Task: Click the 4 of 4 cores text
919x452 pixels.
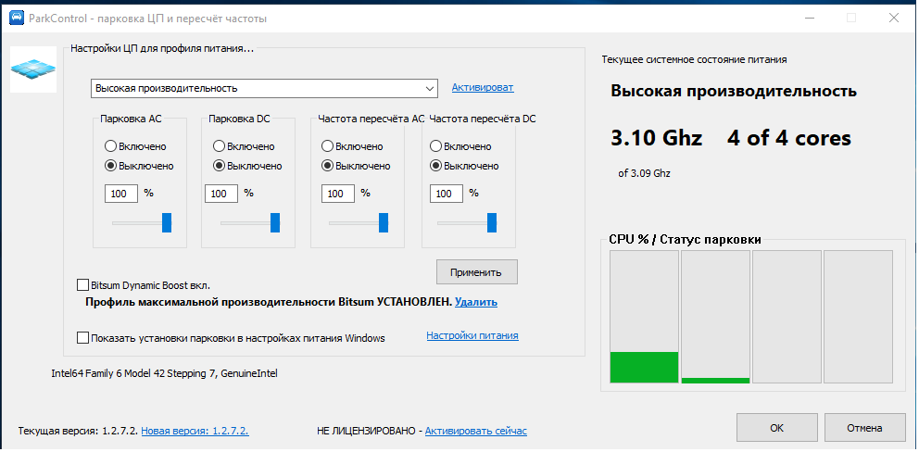Action: point(789,138)
